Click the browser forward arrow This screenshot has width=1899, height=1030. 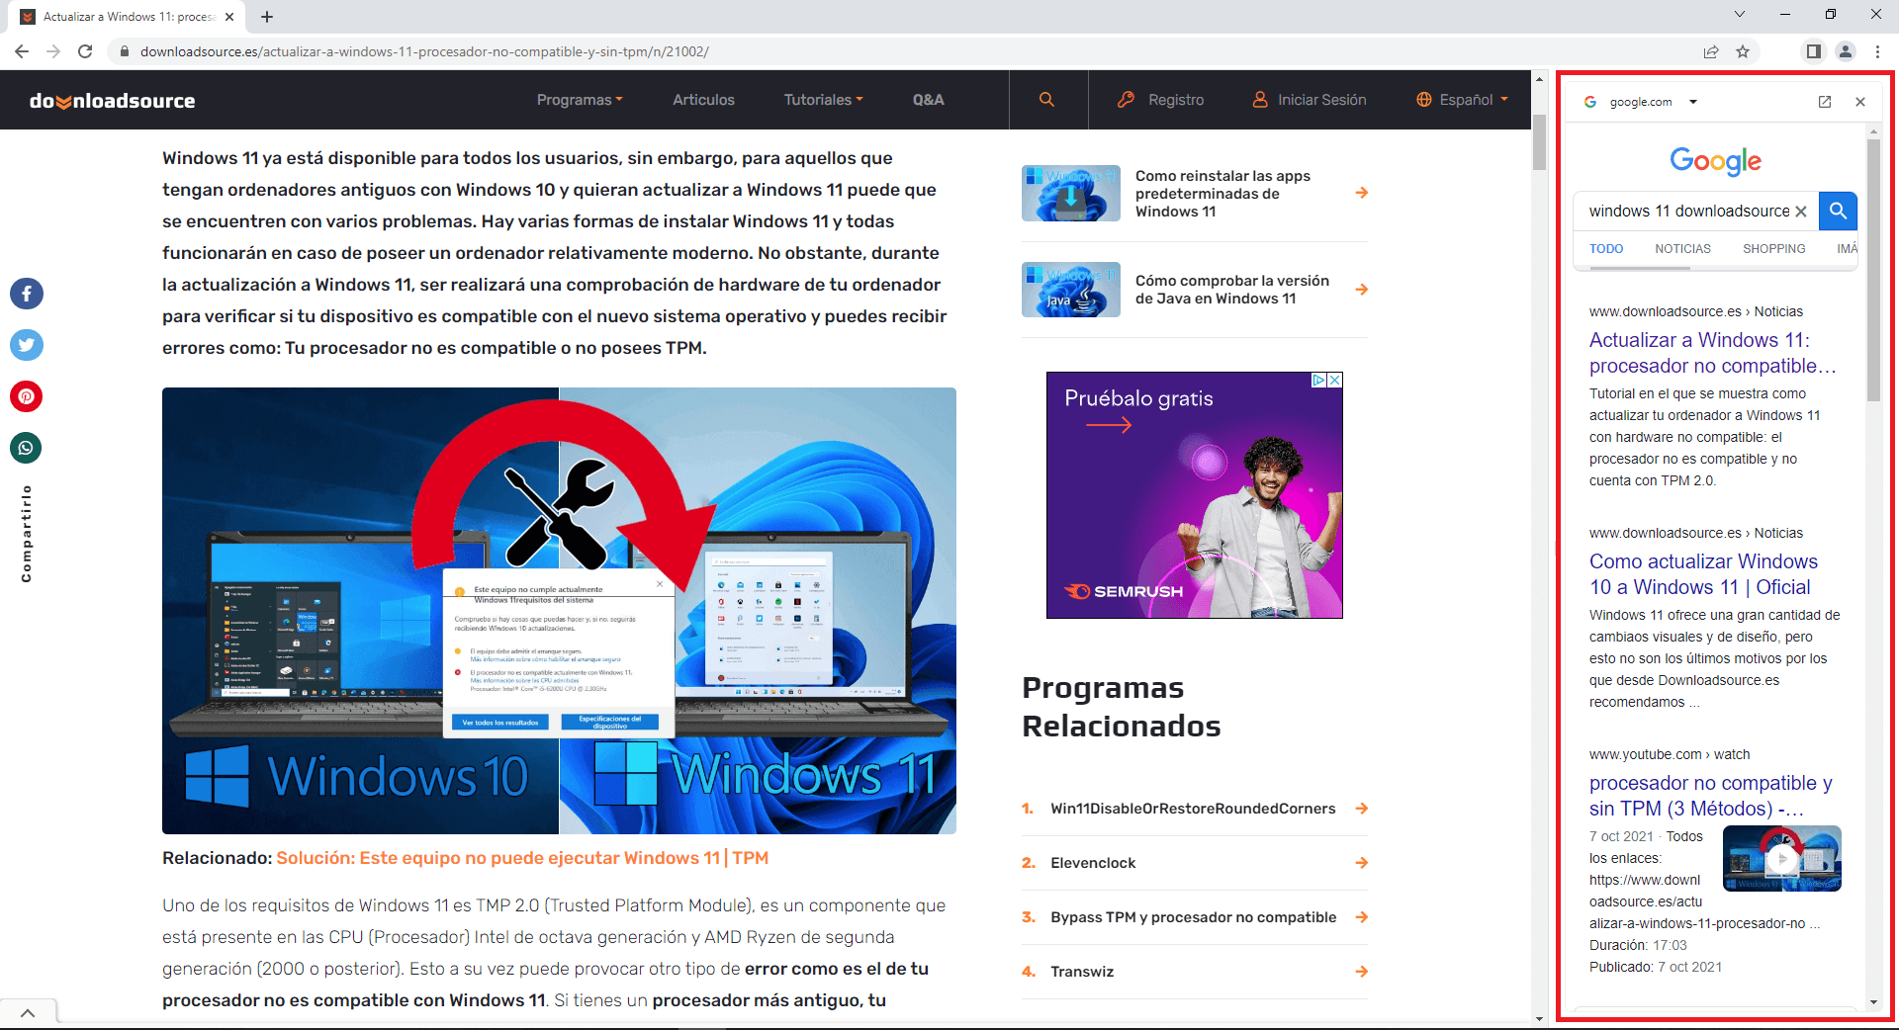(x=53, y=51)
